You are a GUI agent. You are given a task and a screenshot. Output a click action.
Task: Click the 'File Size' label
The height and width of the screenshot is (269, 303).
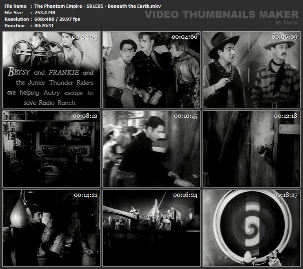[x=13, y=13]
